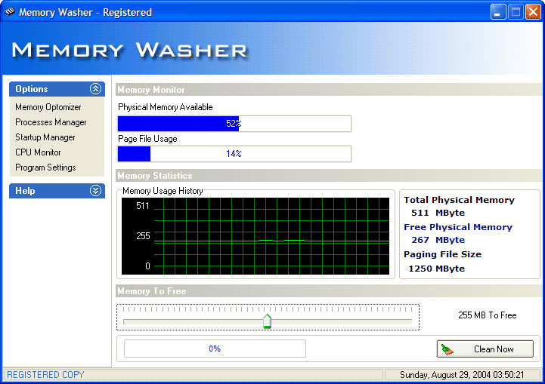545x384 pixels.
Task: Click the "Paging File Size" label
Action: pos(442,254)
